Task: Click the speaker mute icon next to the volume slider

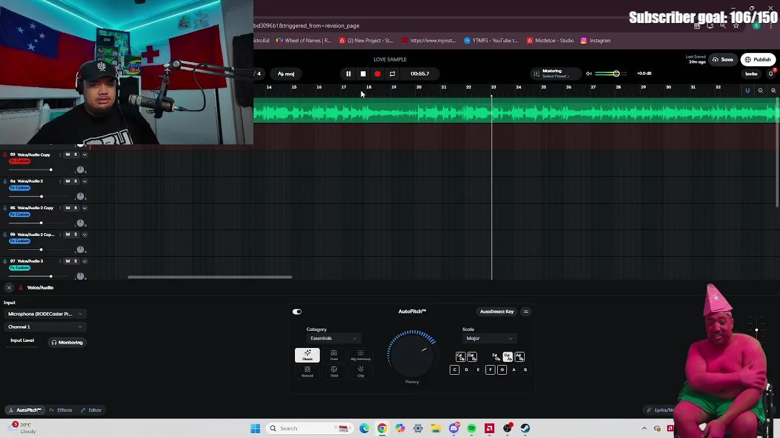Action: pos(589,74)
